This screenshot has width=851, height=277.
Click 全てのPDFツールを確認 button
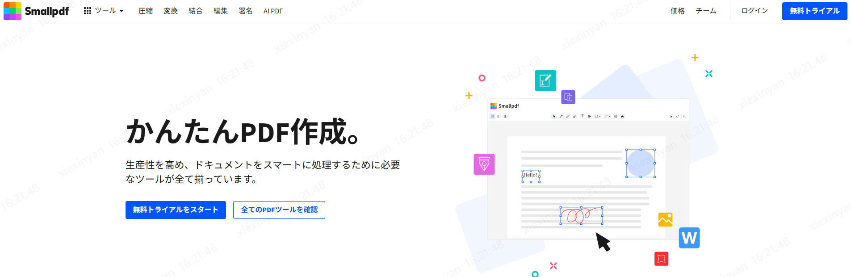coord(279,210)
